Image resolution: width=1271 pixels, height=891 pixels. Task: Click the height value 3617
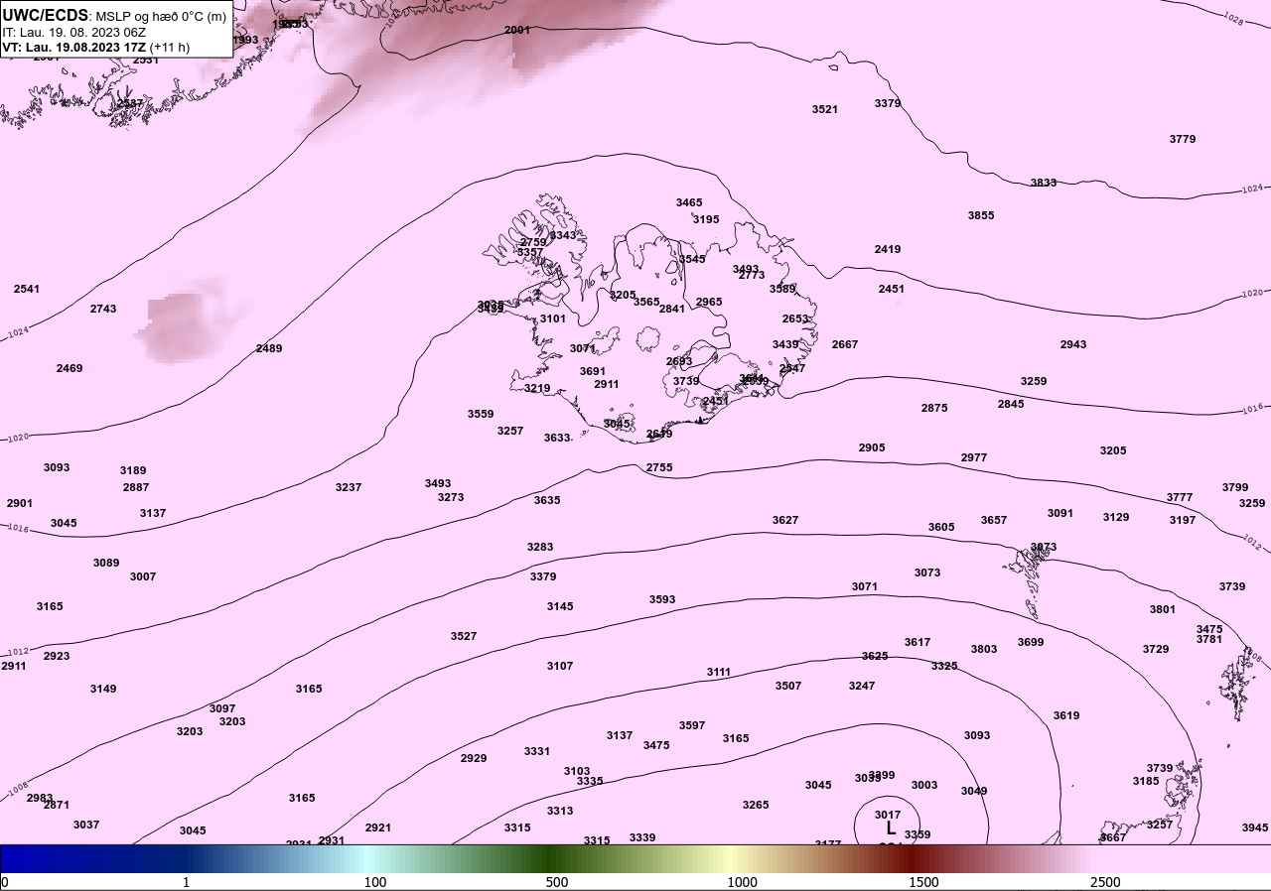pos(918,642)
